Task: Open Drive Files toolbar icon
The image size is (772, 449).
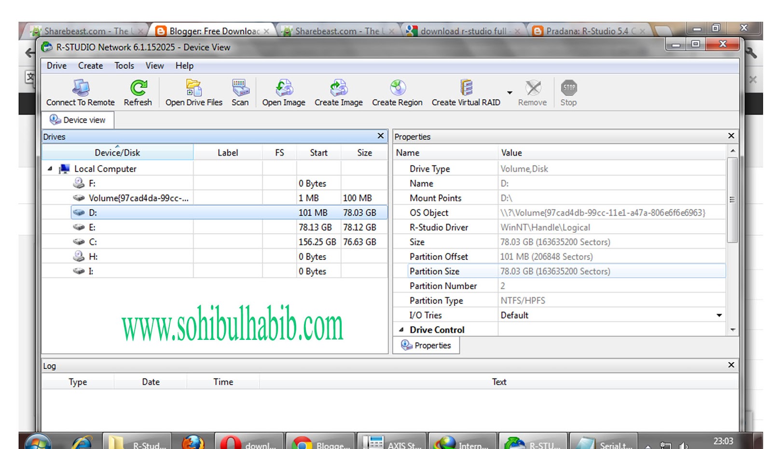Action: click(194, 93)
